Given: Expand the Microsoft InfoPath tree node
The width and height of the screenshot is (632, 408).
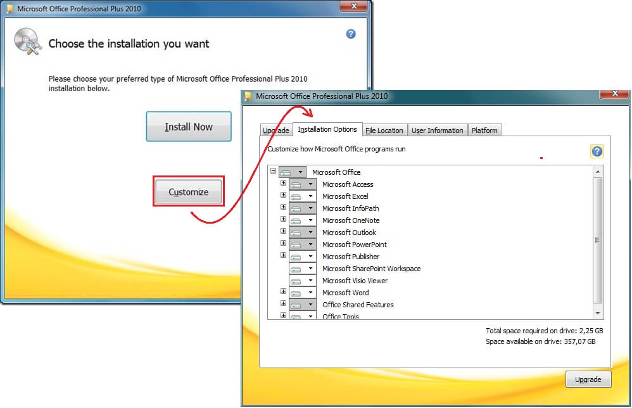Looking at the screenshot, I should [x=283, y=207].
